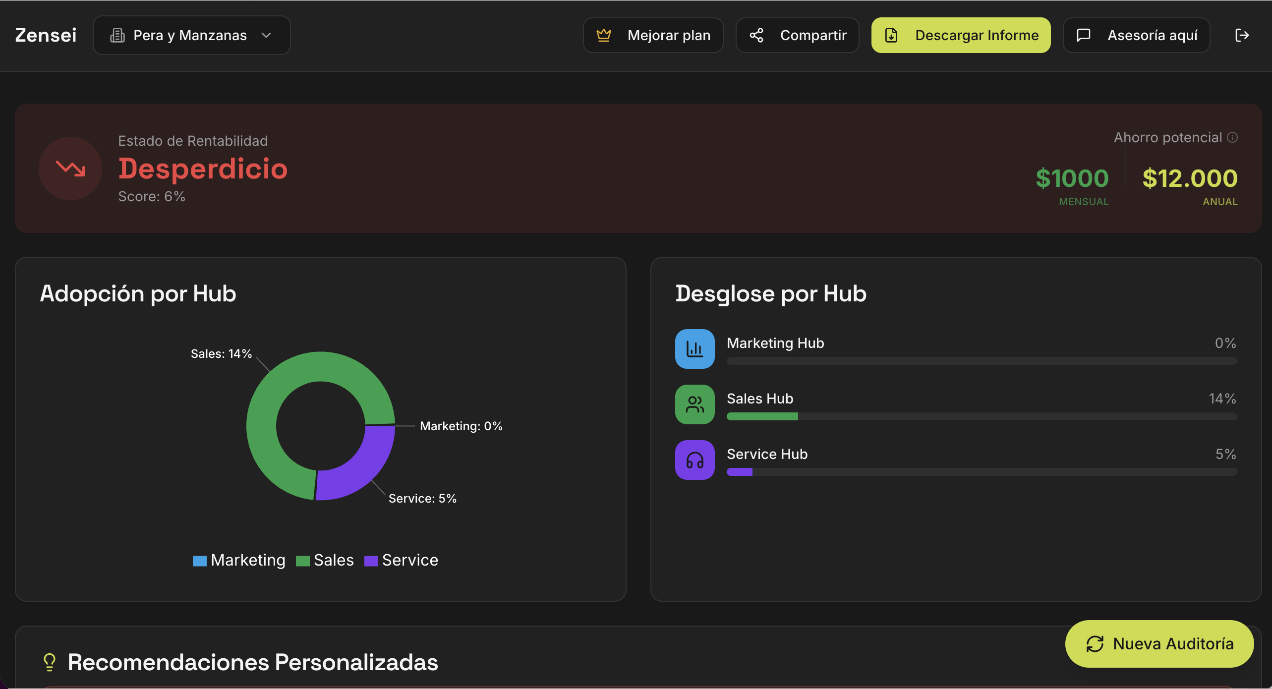
Task: Click the info icon next to Ahorro potencial
Action: point(1233,138)
